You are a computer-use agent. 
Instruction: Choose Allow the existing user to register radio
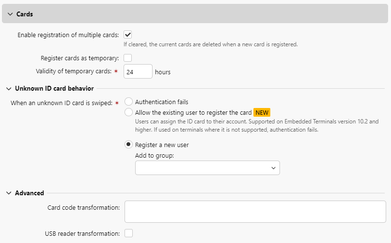pos(129,112)
